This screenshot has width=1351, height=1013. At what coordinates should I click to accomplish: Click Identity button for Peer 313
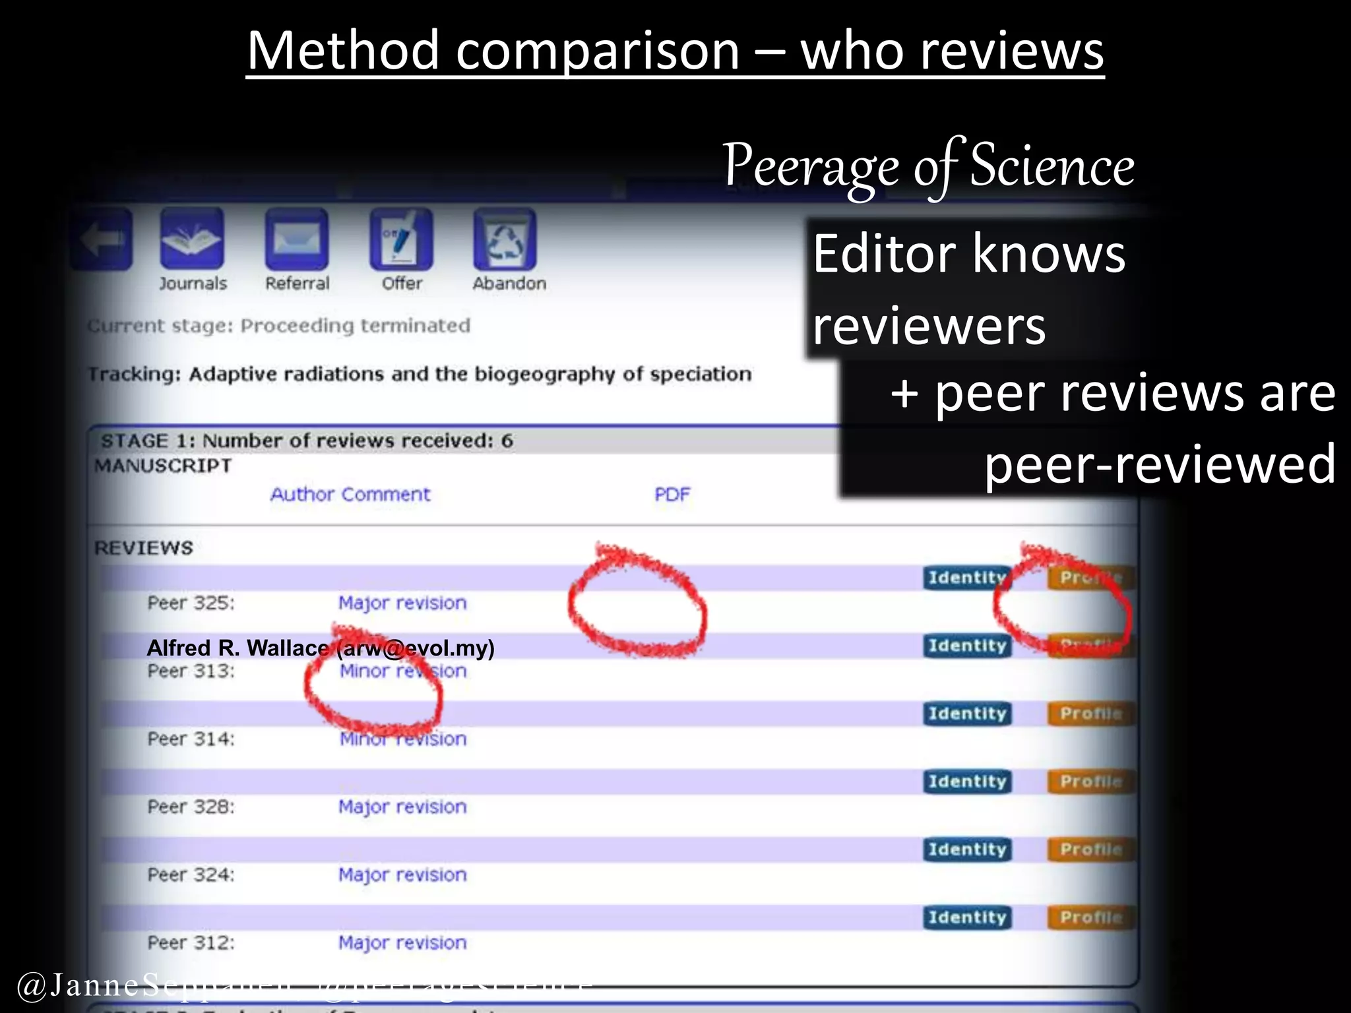967,646
